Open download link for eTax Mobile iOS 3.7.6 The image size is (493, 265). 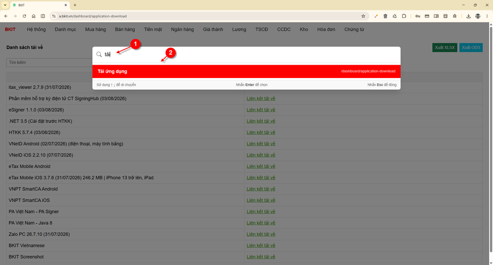point(260,178)
